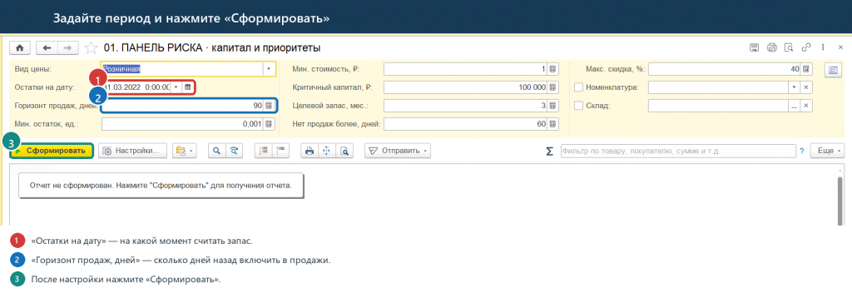Click the Номенклатура input field
852x308 pixels.
pos(718,87)
